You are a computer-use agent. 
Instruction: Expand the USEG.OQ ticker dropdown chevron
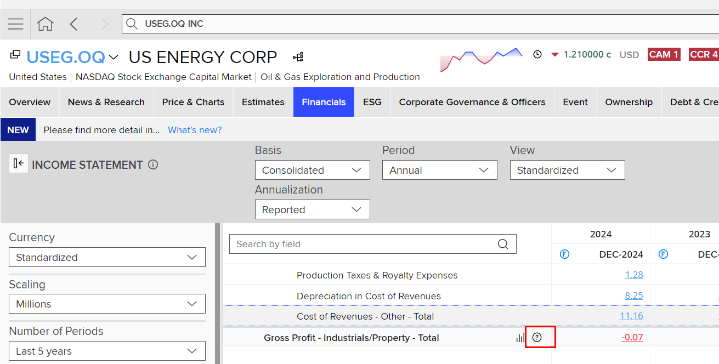tap(114, 57)
